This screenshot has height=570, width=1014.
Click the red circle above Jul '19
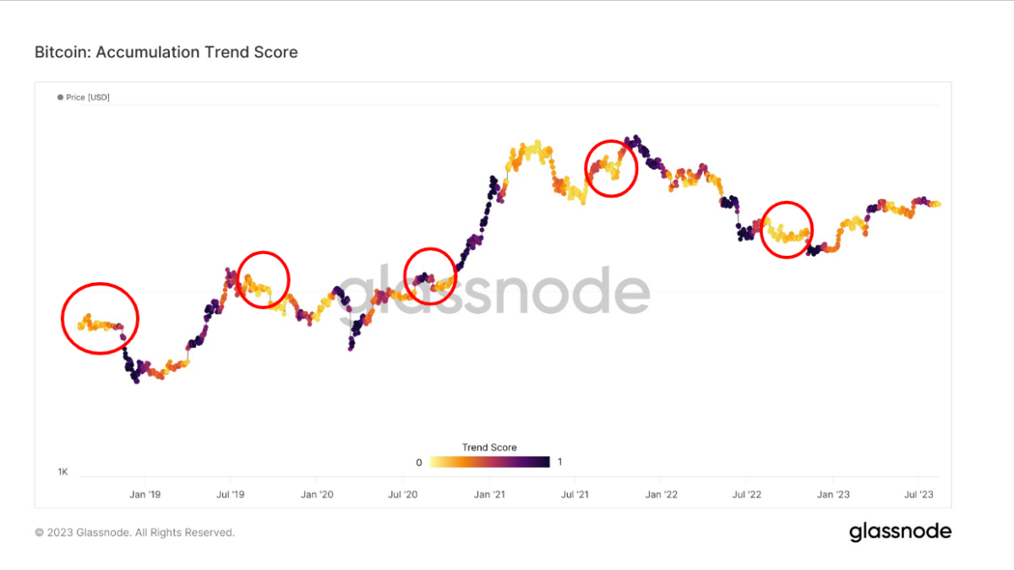263,278
